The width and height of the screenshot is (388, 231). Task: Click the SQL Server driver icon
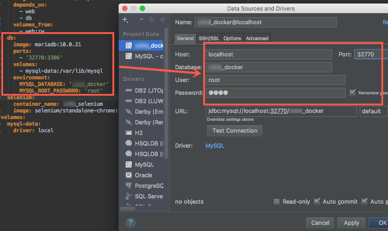click(129, 196)
